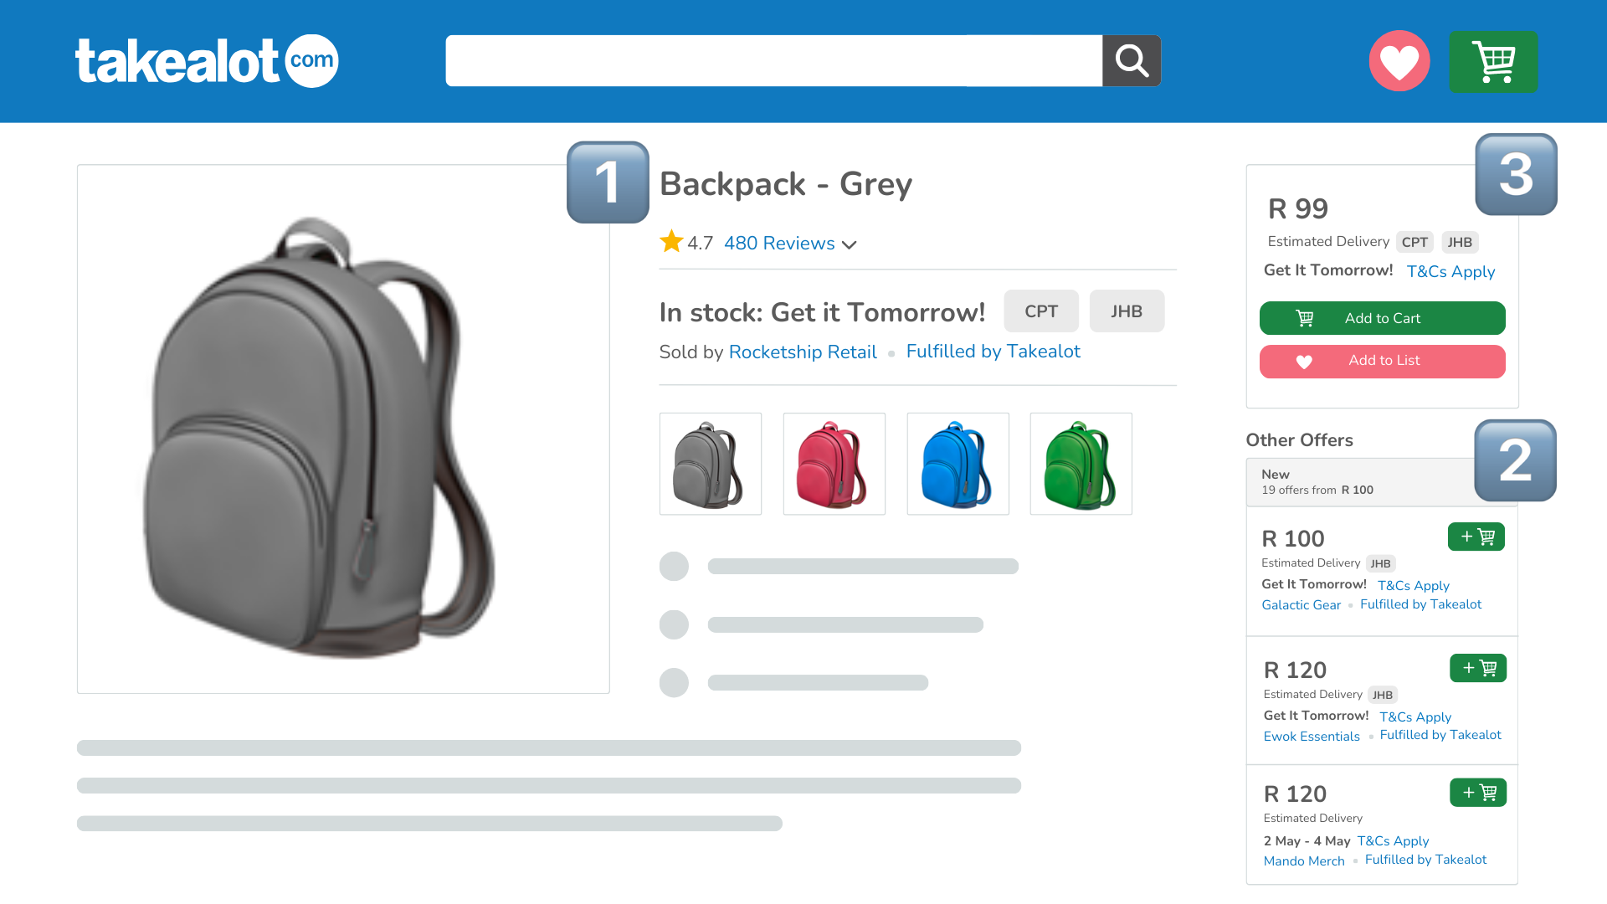Click the green Add to Cart button
The image size is (1607, 904).
point(1383,318)
